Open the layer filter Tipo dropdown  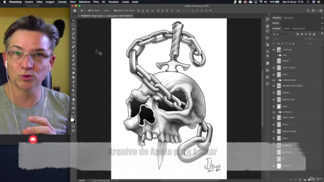click(x=281, y=34)
